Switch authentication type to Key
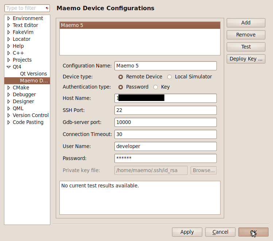This screenshot has height=241, width=273. coord(156,87)
